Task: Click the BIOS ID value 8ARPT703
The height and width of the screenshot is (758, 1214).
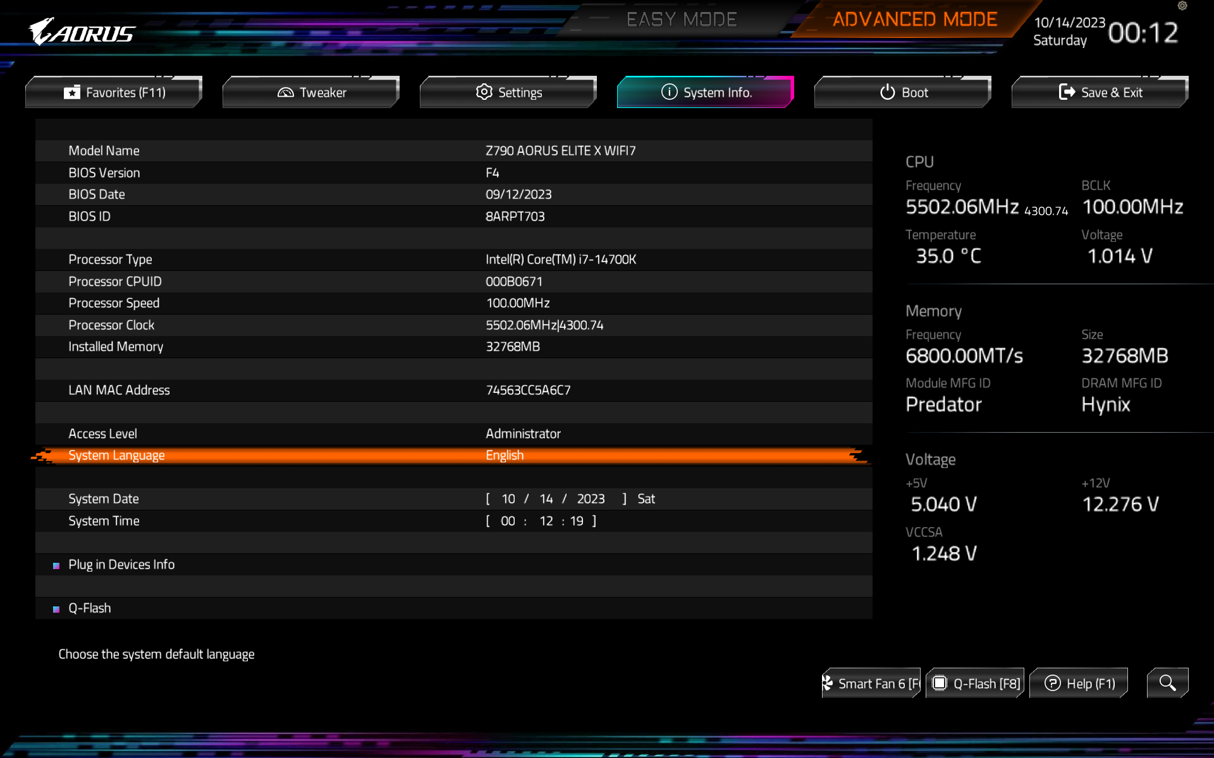Action: tap(515, 217)
